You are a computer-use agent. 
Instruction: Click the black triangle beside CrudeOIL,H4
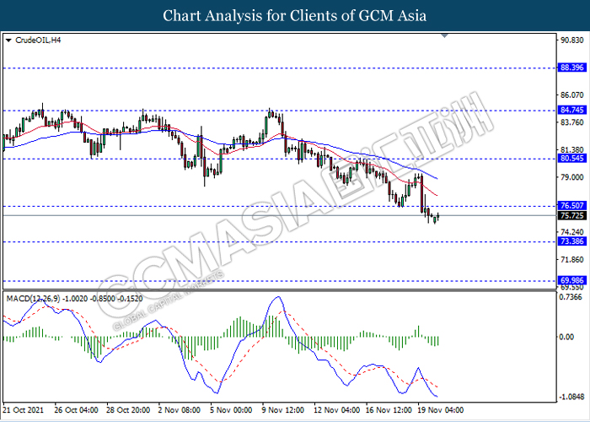pyautogui.click(x=8, y=40)
